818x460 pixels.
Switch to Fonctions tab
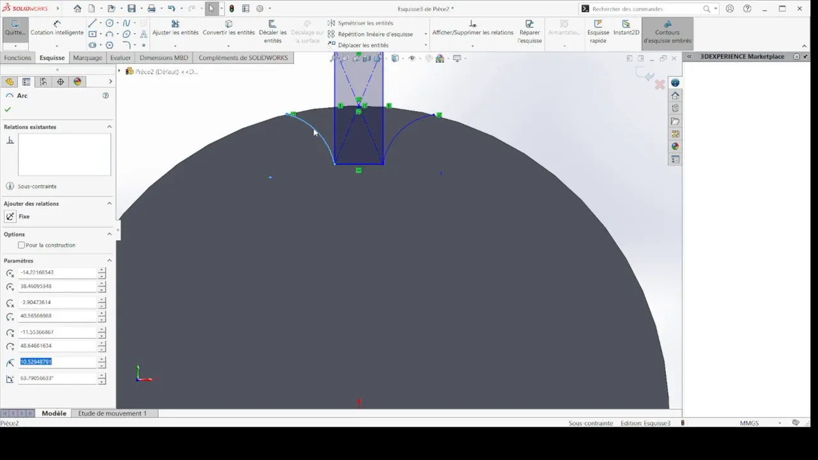(17, 57)
